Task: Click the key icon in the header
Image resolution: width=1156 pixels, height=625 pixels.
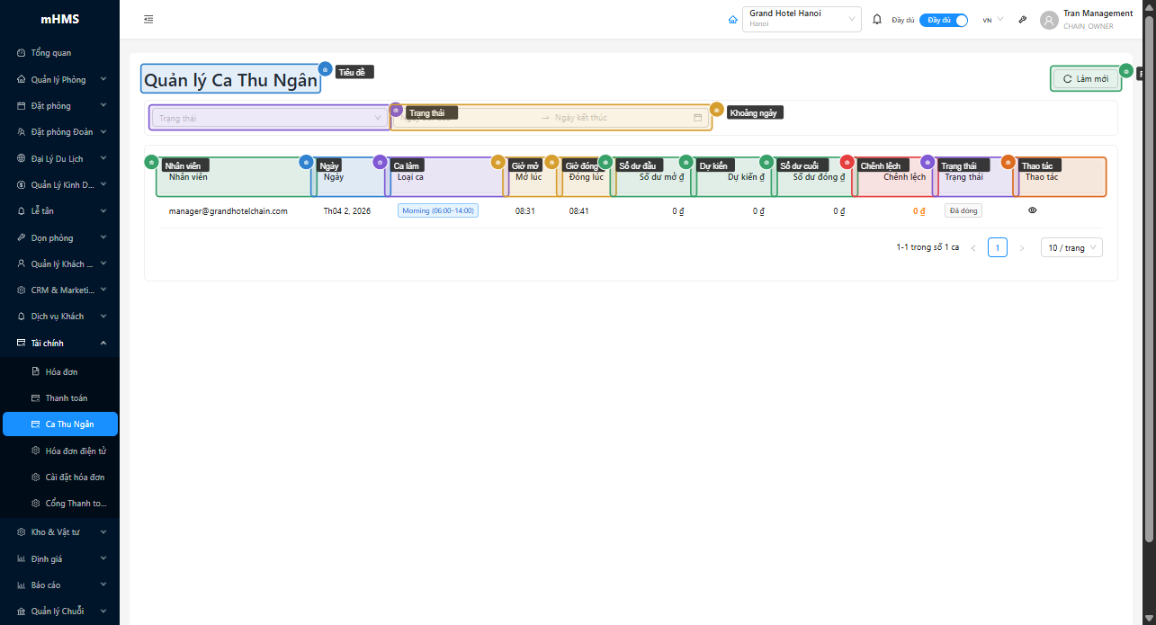Action: pyautogui.click(x=1023, y=20)
